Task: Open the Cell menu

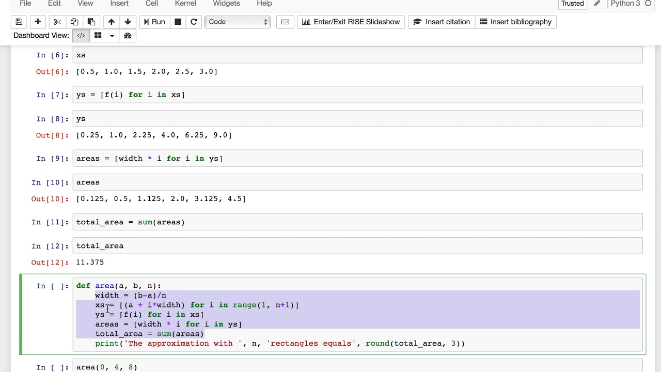Action: (152, 4)
